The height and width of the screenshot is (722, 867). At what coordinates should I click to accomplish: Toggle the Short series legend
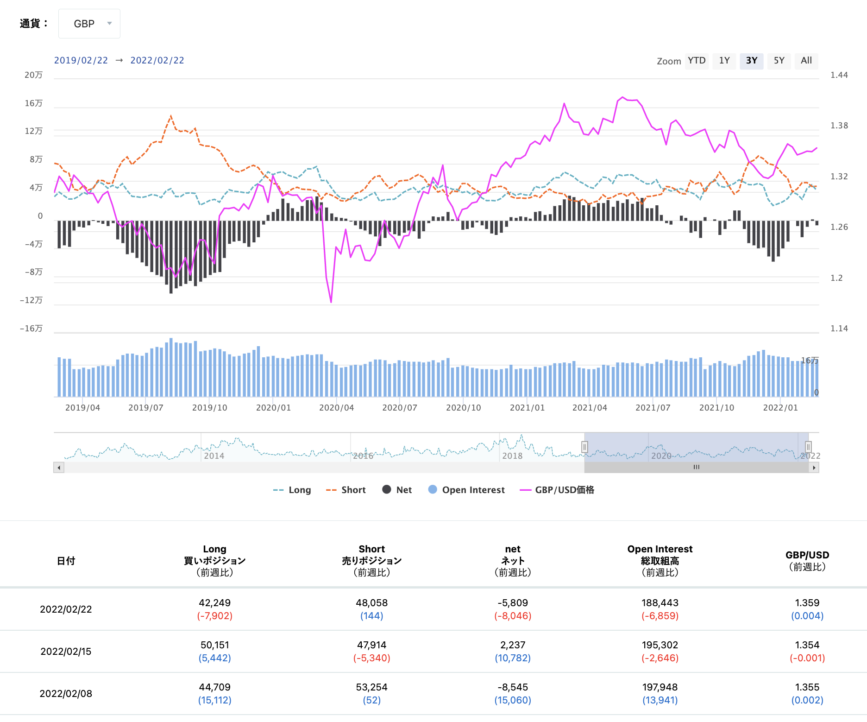point(346,490)
